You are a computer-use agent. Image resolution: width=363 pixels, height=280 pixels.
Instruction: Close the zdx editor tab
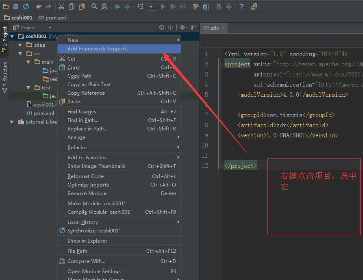(223, 28)
